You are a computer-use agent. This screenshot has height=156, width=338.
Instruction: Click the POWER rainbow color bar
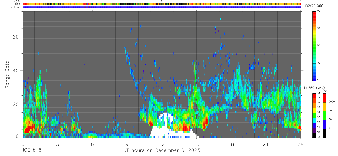pos(314,46)
